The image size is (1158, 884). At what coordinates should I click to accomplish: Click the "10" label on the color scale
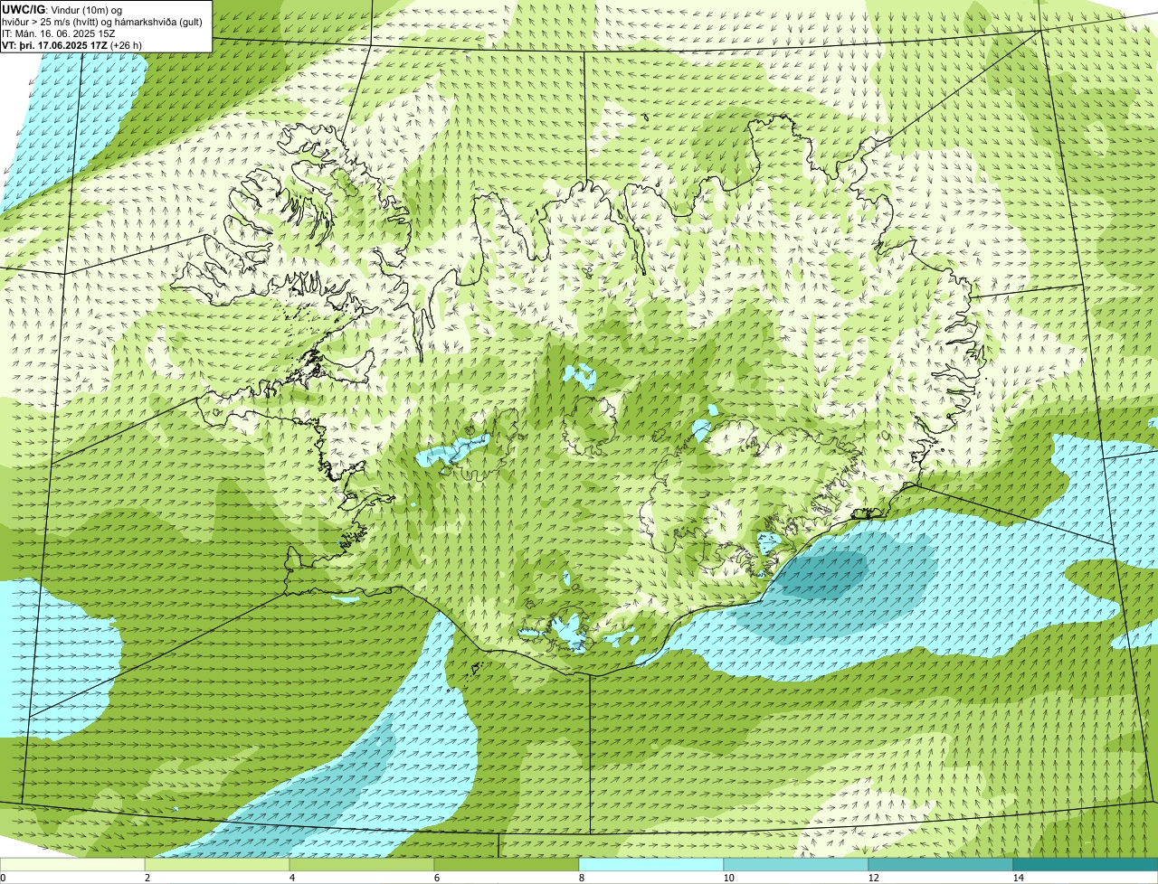click(728, 878)
